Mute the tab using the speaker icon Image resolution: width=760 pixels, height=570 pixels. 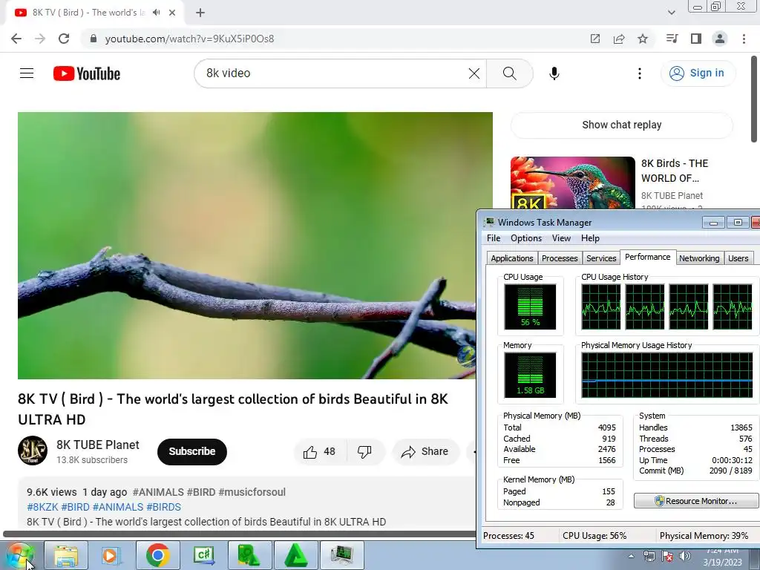(156, 13)
